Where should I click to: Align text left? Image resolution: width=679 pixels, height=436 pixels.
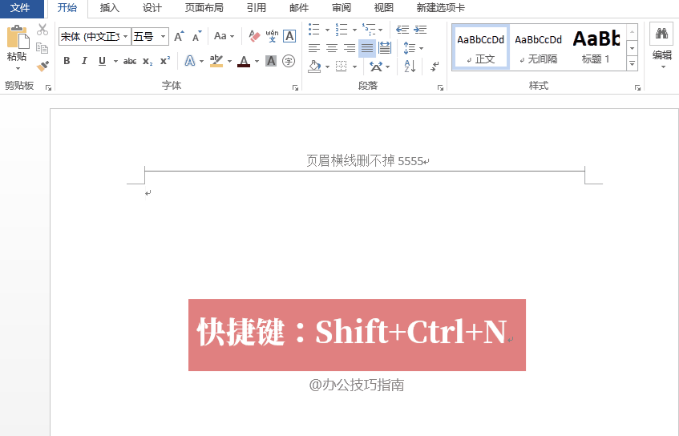[314, 48]
